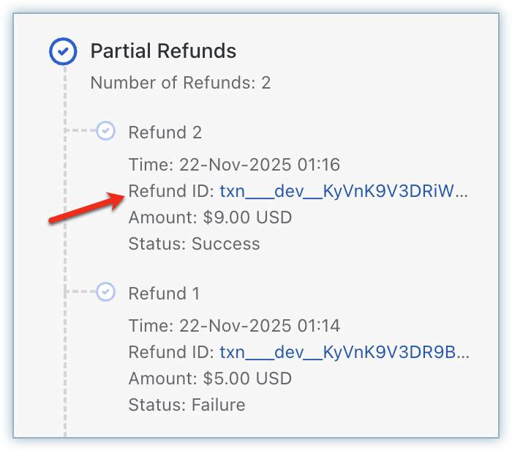Click the Status: Success line
Screen dimensions: 512x451
[194, 244]
